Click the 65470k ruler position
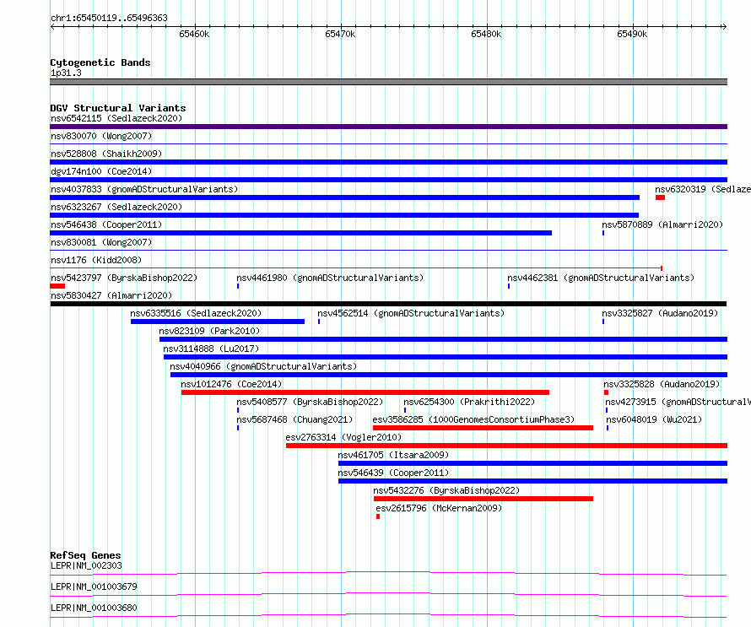Screen dimensions: 751x627 point(340,34)
